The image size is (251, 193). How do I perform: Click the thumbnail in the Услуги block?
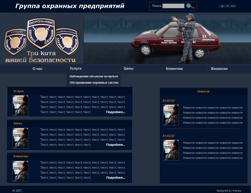click(x=20, y=106)
